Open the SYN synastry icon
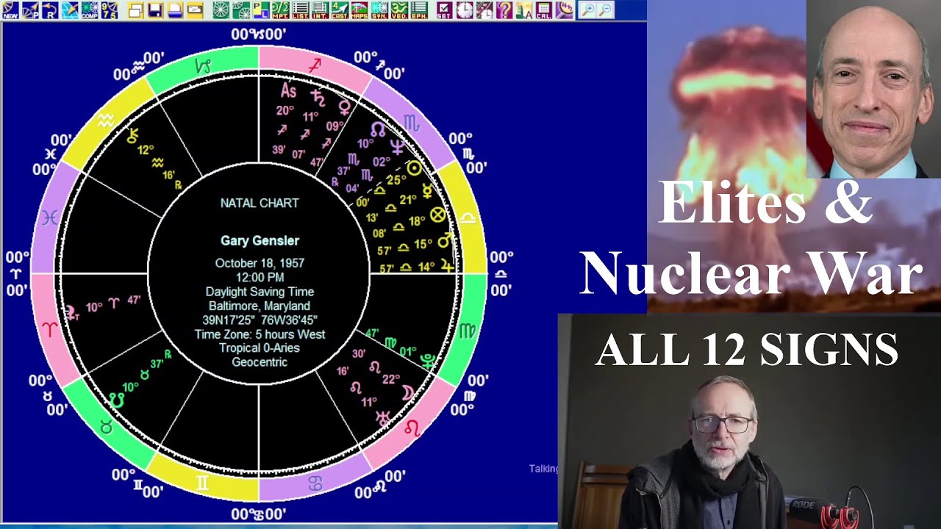941x529 pixels. click(x=379, y=10)
